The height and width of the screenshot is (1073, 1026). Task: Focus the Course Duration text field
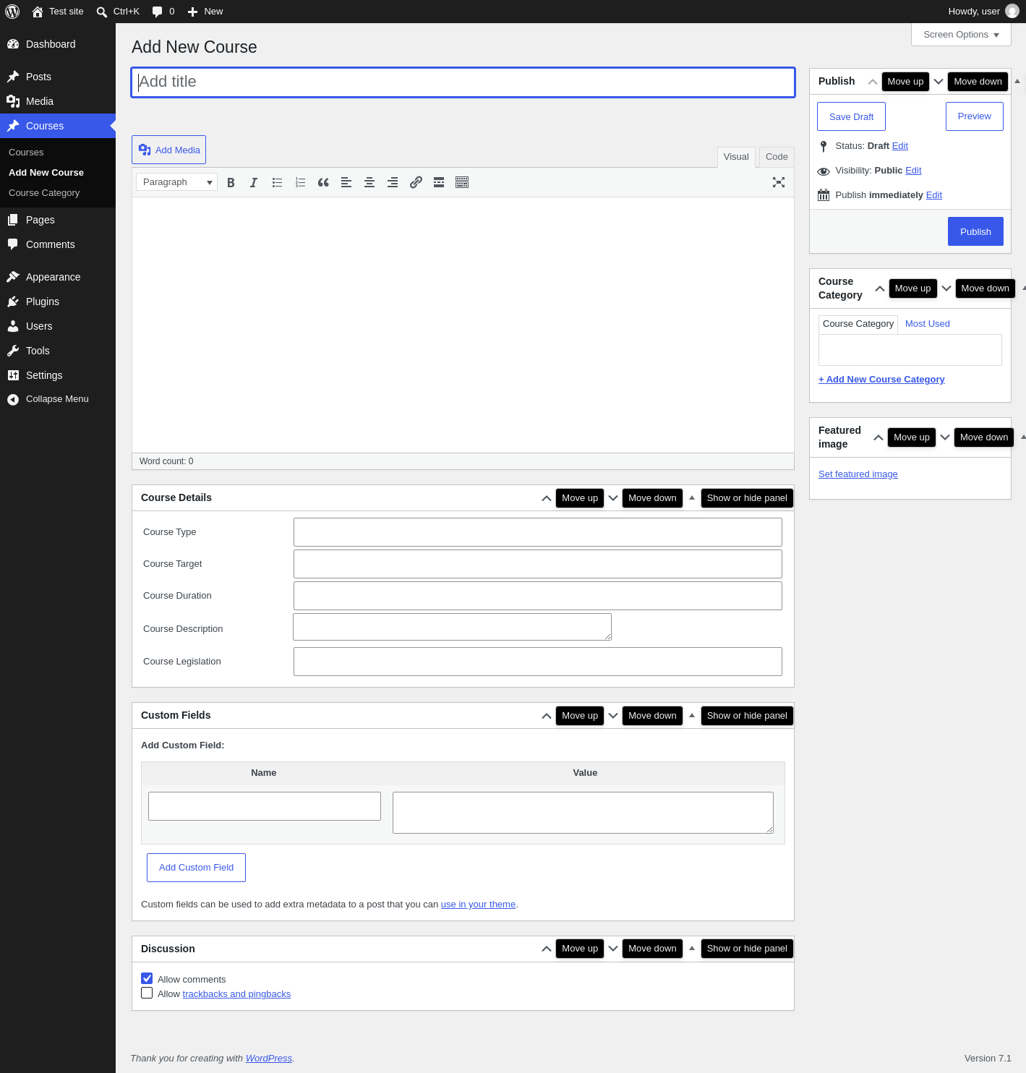click(538, 596)
